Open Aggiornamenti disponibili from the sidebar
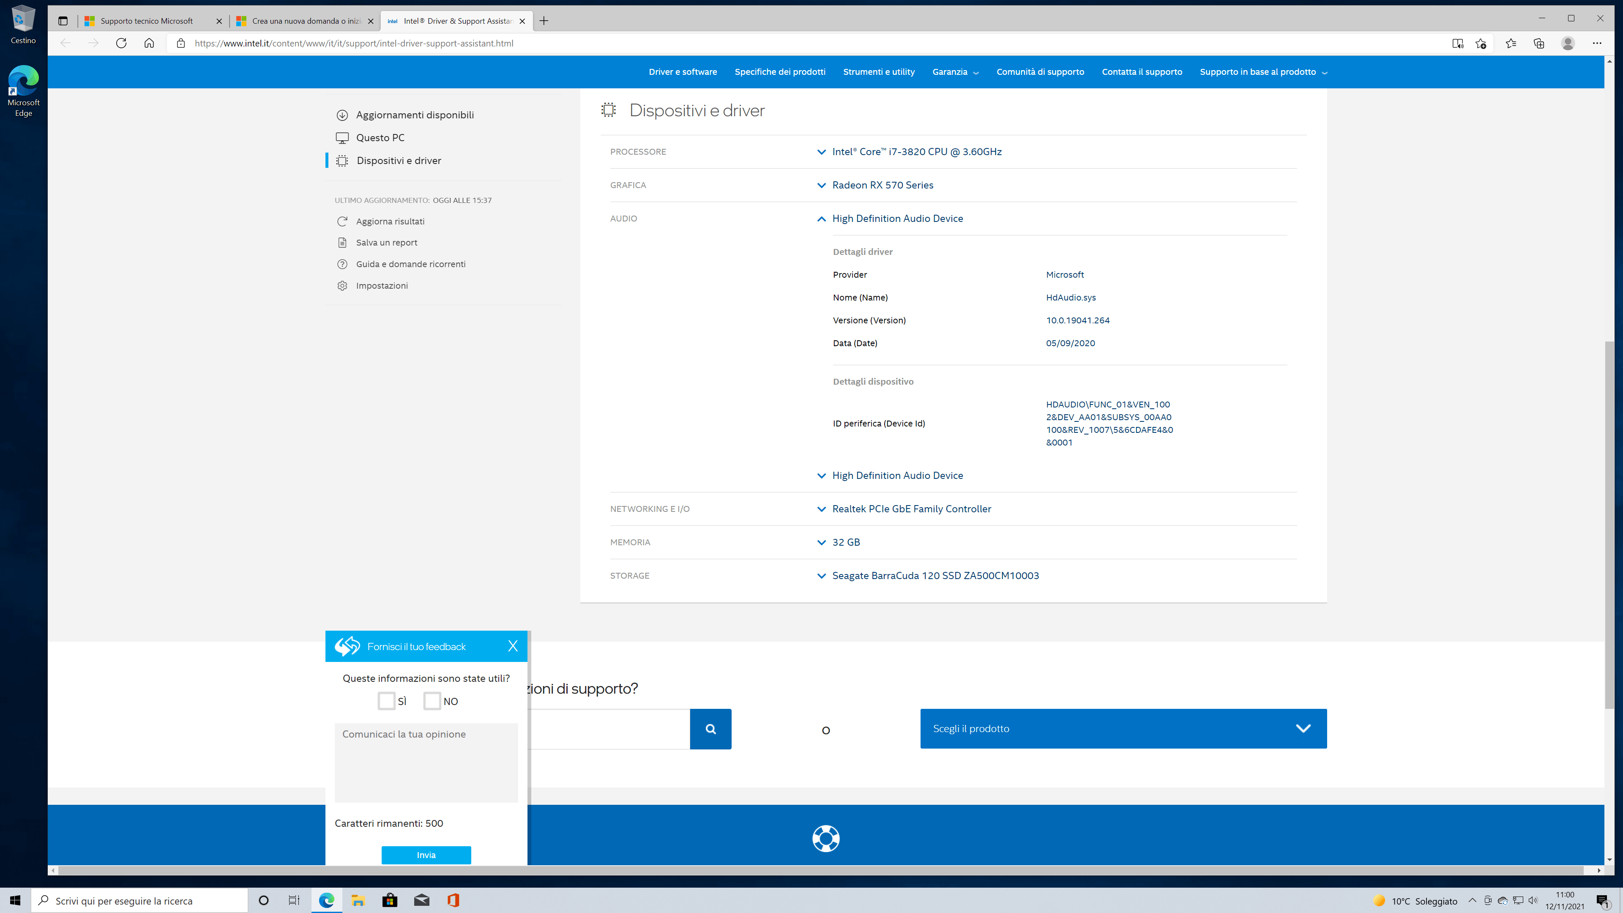The width and height of the screenshot is (1623, 913). coord(342,115)
